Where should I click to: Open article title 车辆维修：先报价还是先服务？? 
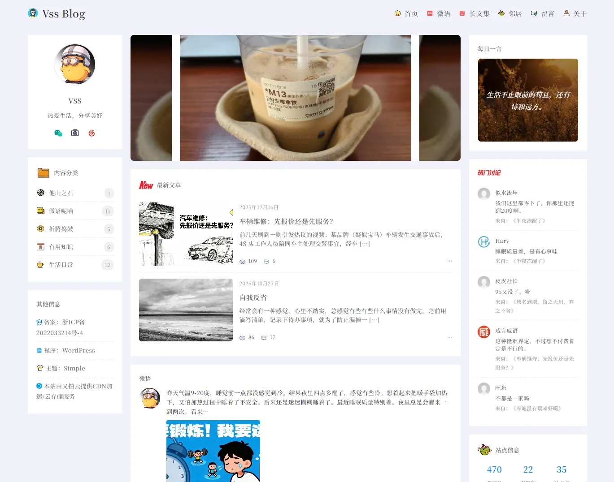coord(286,221)
